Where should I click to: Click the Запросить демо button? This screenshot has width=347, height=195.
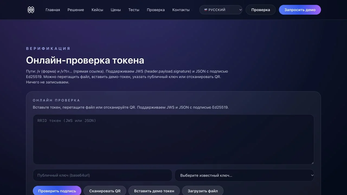[300, 10]
